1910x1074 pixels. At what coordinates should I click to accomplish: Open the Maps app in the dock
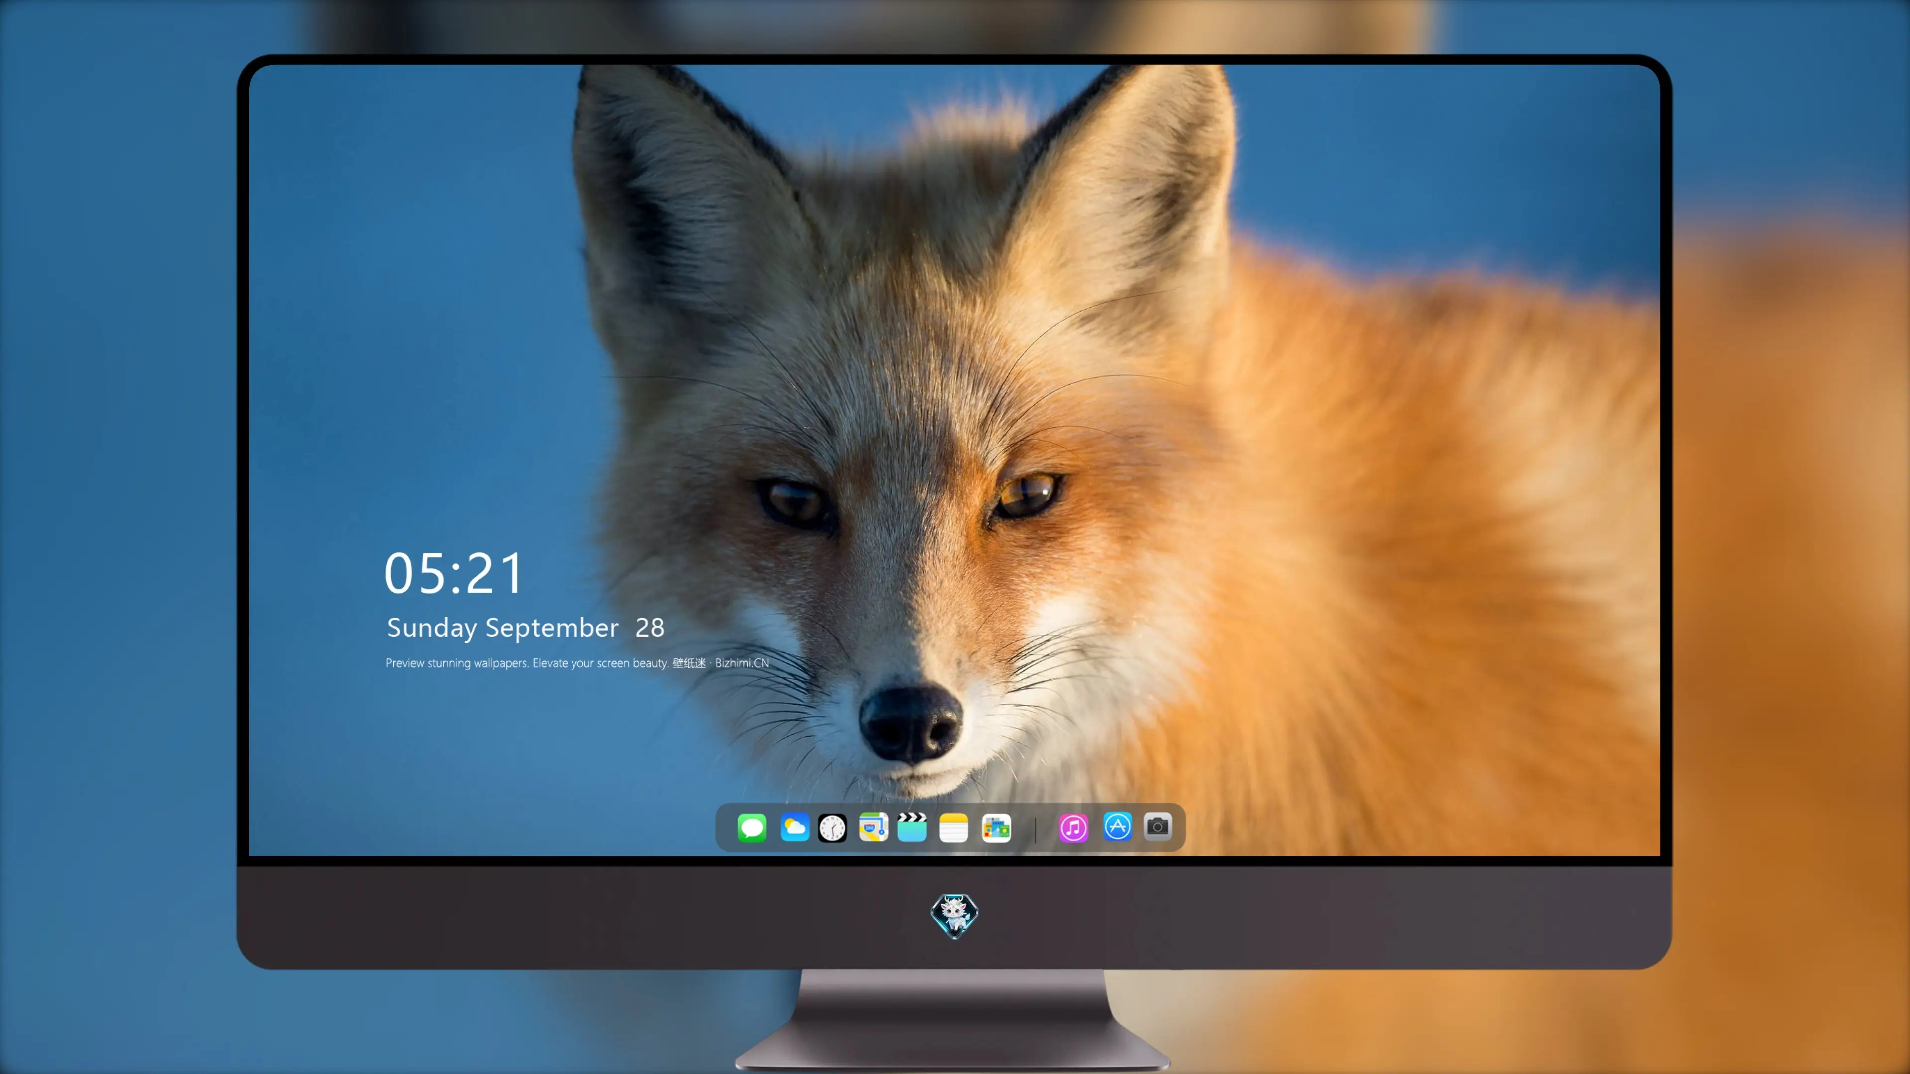click(x=873, y=827)
